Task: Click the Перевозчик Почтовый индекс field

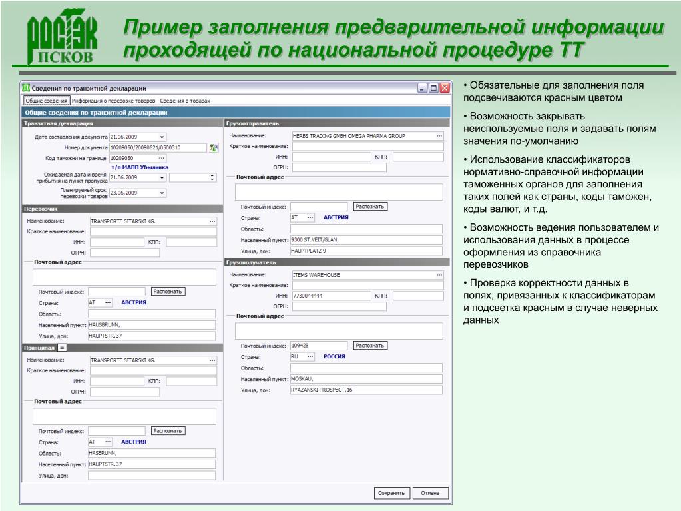Action: point(117,292)
